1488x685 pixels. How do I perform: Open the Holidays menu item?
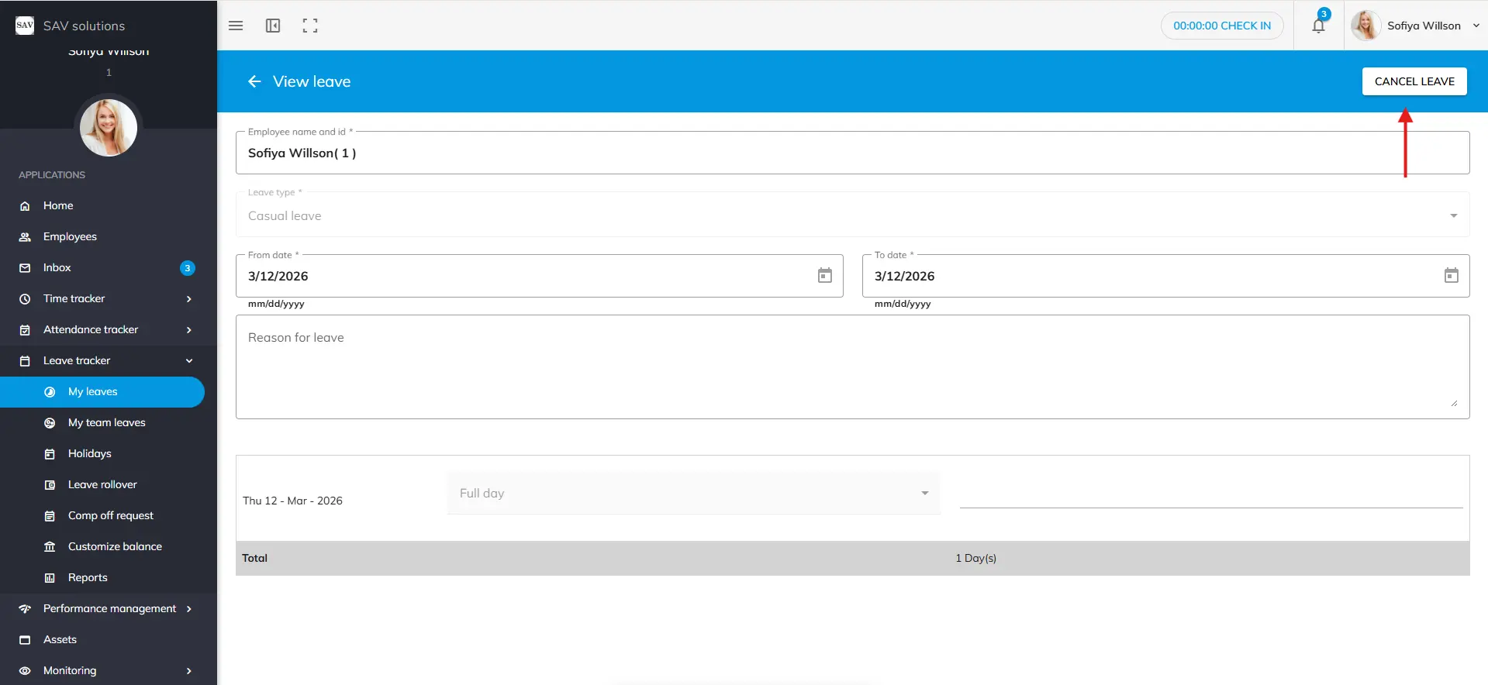[x=90, y=453]
